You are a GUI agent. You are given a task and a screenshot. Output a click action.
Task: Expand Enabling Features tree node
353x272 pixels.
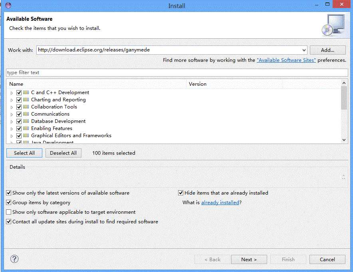(x=12, y=129)
